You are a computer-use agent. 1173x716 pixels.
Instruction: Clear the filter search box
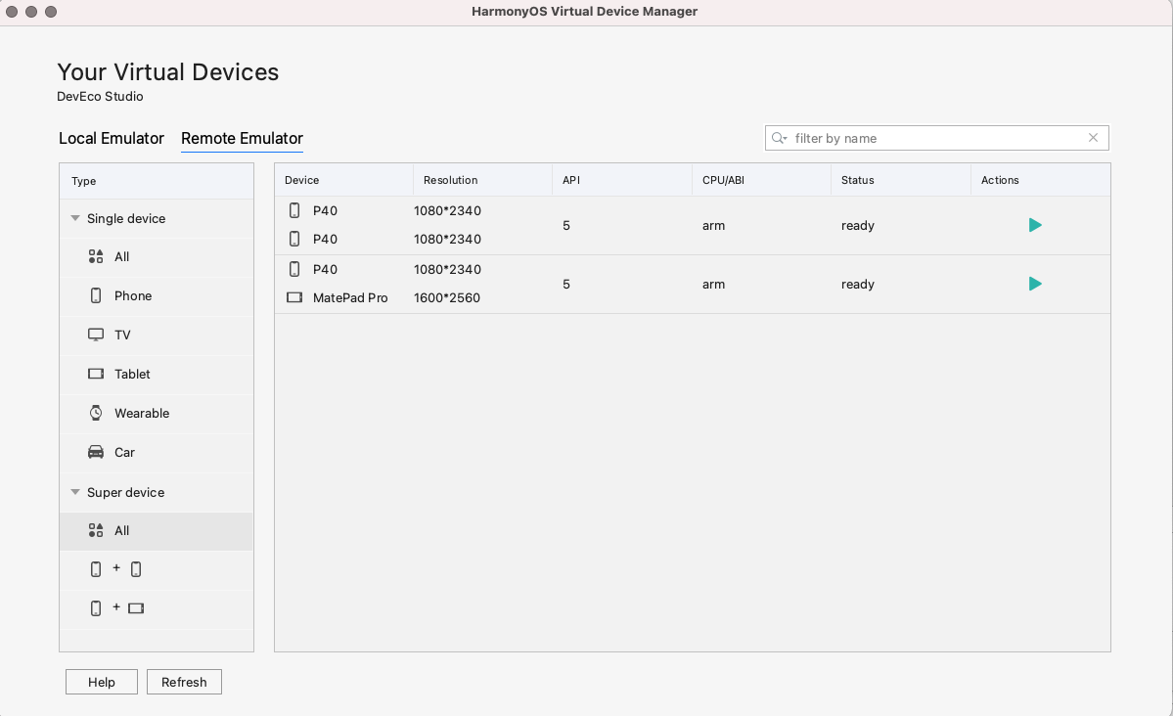coord(1093,138)
